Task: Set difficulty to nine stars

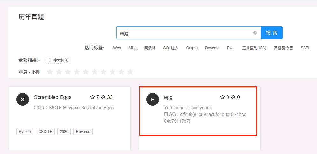Action: [x=121, y=72]
